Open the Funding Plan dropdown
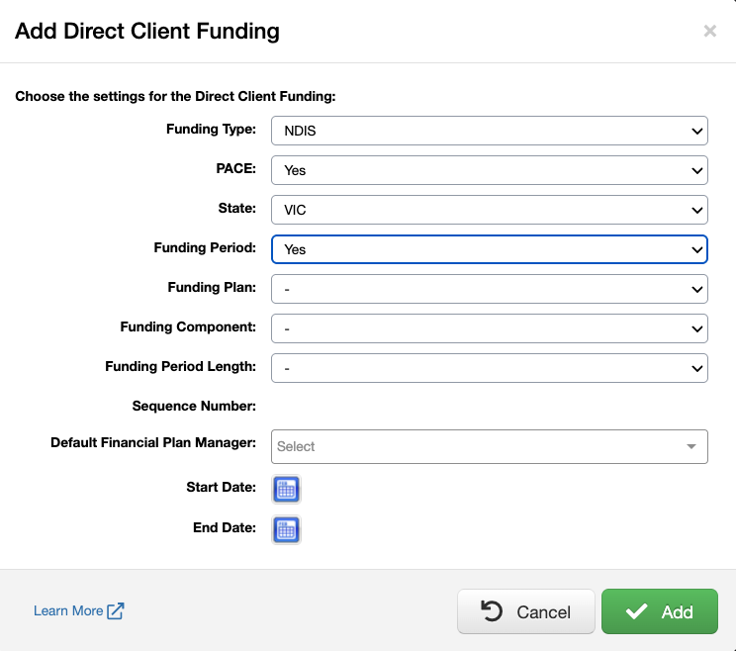 490,289
